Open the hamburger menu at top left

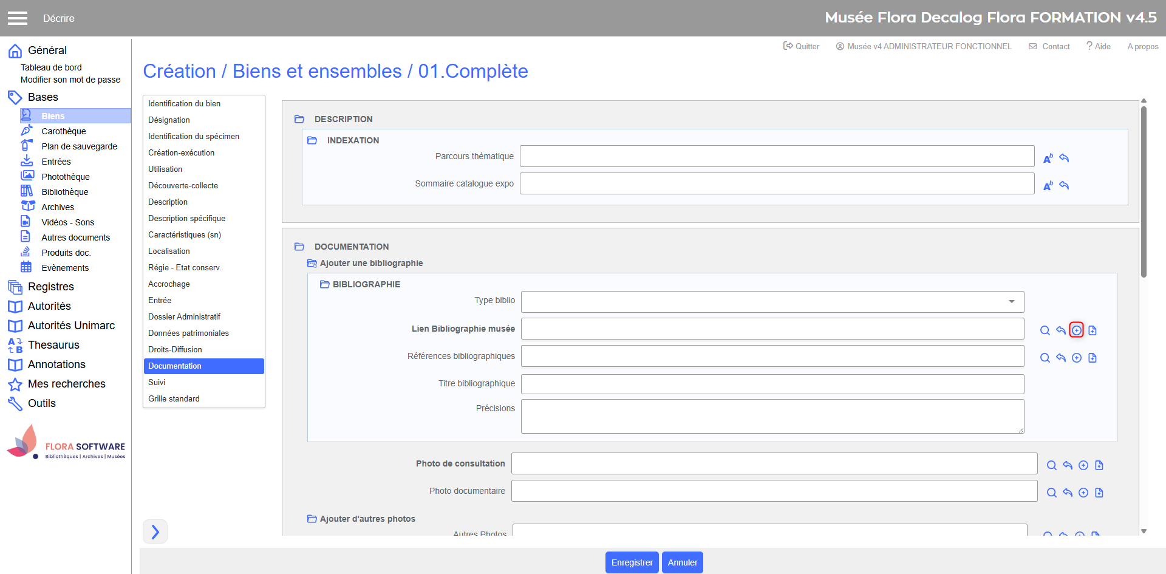pyautogui.click(x=18, y=18)
